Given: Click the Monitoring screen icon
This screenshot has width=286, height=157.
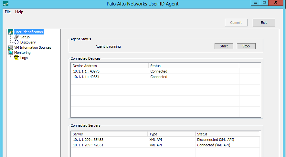Looking at the screenshot, I should coord(10,53).
